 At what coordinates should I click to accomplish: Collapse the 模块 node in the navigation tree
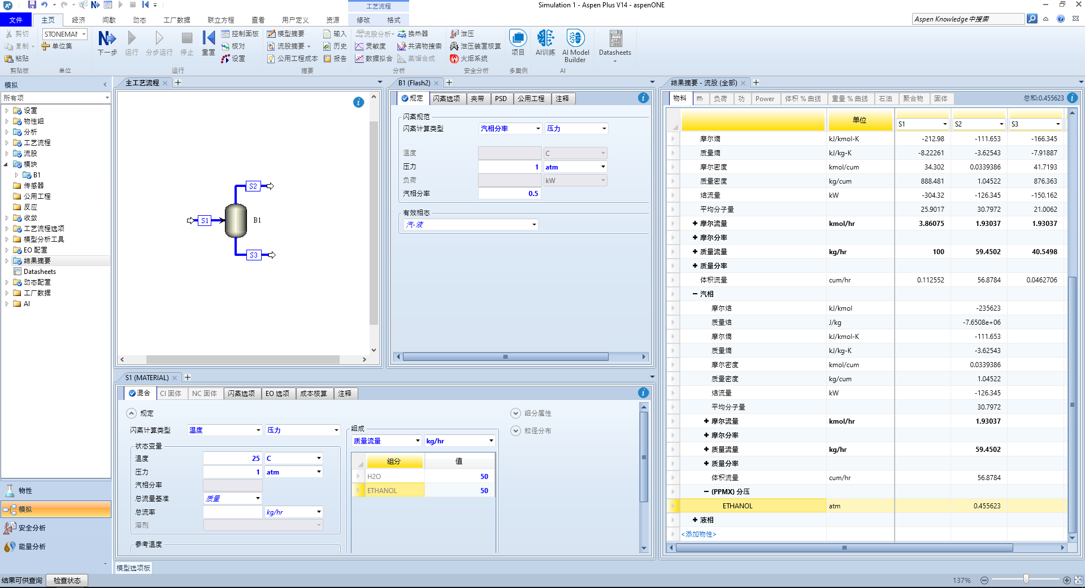7,164
